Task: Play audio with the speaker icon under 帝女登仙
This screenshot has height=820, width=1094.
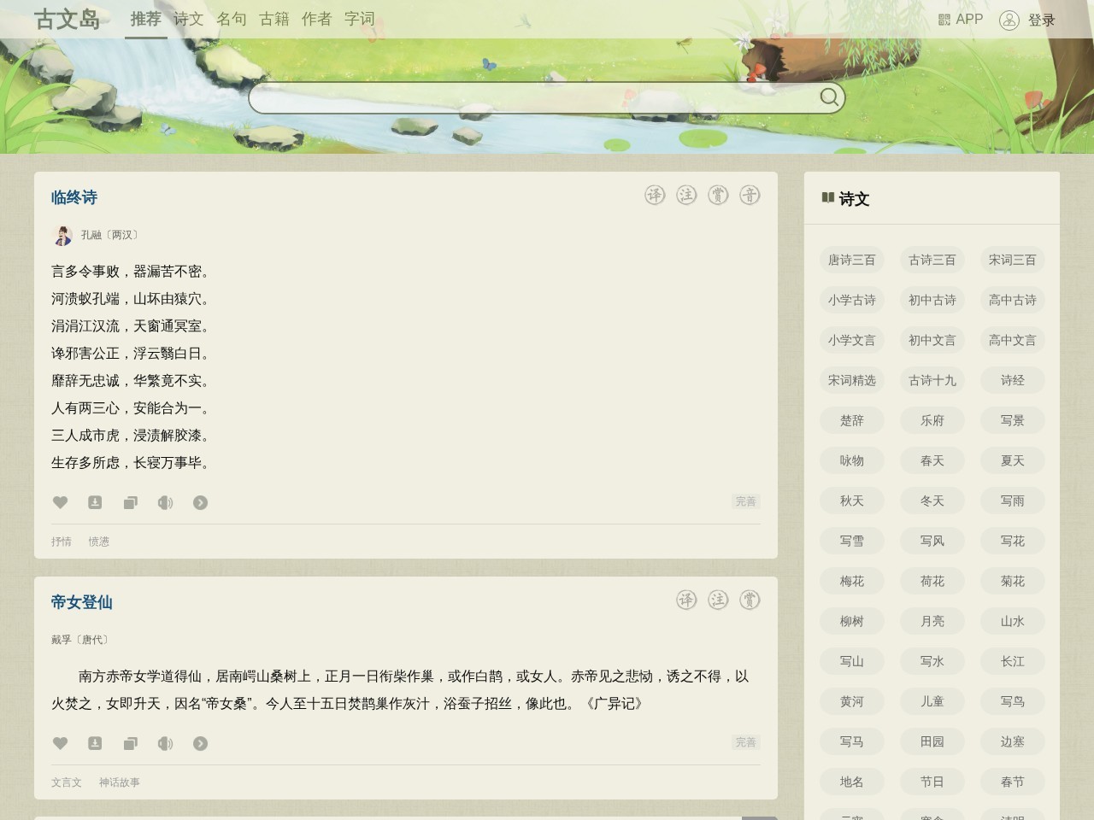Action: coord(165,743)
